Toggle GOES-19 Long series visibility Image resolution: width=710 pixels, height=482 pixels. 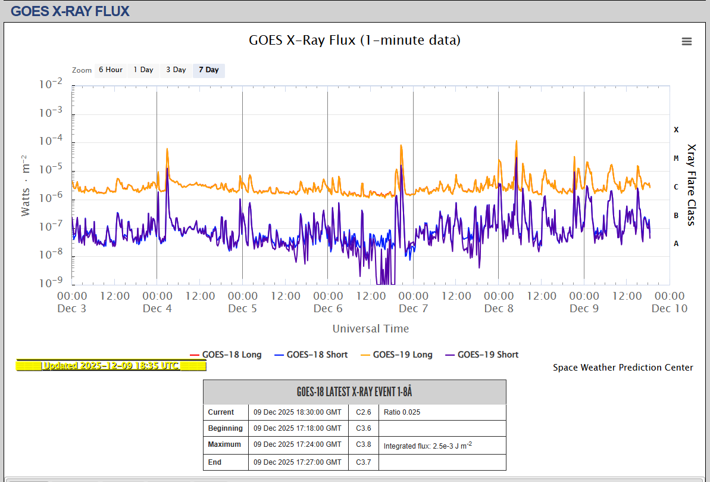[x=396, y=354]
